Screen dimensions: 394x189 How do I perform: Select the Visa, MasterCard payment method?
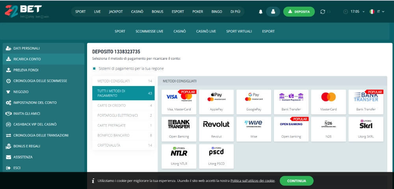pyautogui.click(x=179, y=102)
